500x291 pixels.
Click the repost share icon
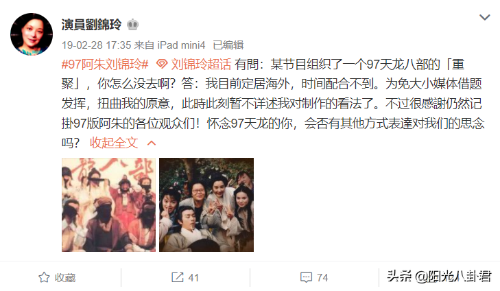[x=177, y=277]
